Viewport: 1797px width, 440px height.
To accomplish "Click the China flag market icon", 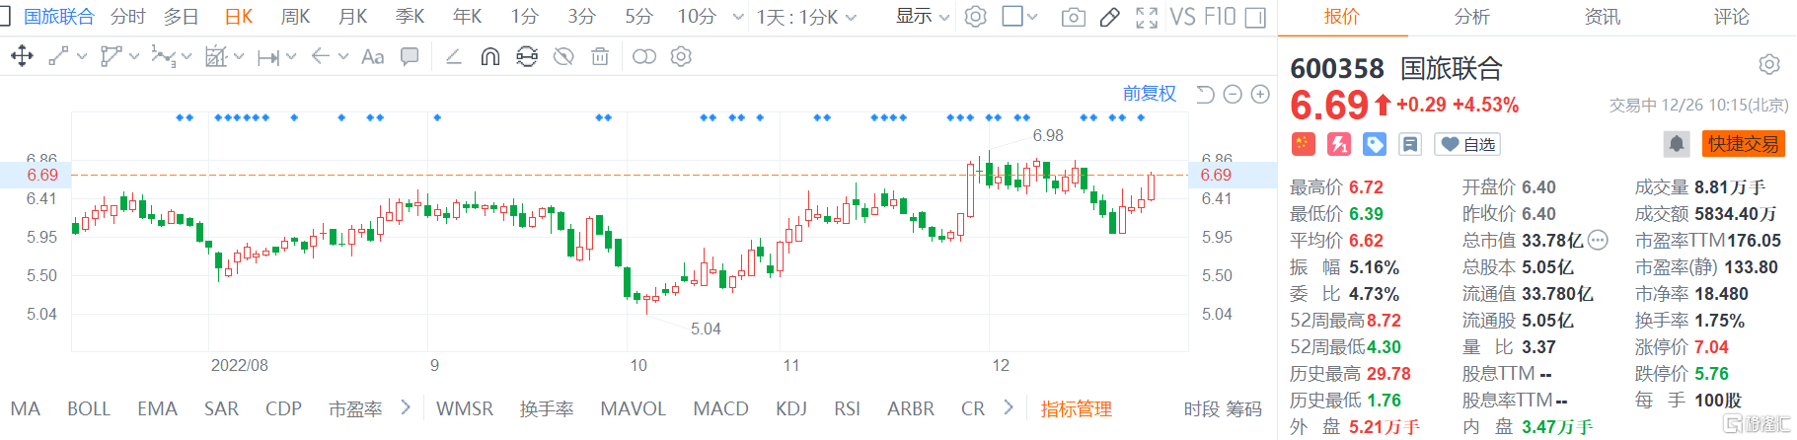I will point(1303,144).
